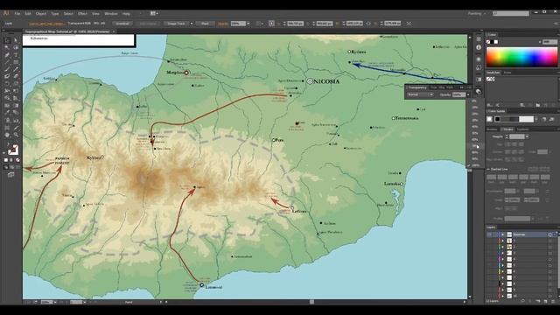This screenshot has width=560, height=315.
Task: Pick a color from the Color panel spectrum
Action: coord(521,57)
